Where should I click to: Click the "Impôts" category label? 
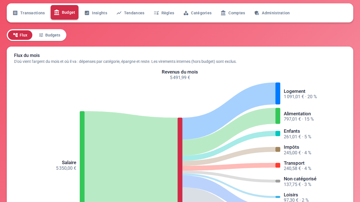coord(291,147)
